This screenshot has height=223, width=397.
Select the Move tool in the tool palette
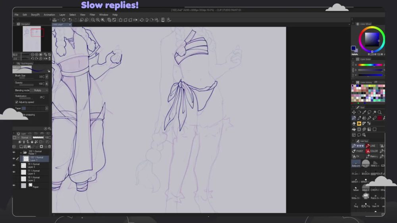point(354,112)
